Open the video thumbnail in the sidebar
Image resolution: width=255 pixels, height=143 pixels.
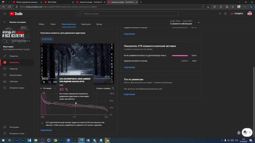[x=16, y=35]
